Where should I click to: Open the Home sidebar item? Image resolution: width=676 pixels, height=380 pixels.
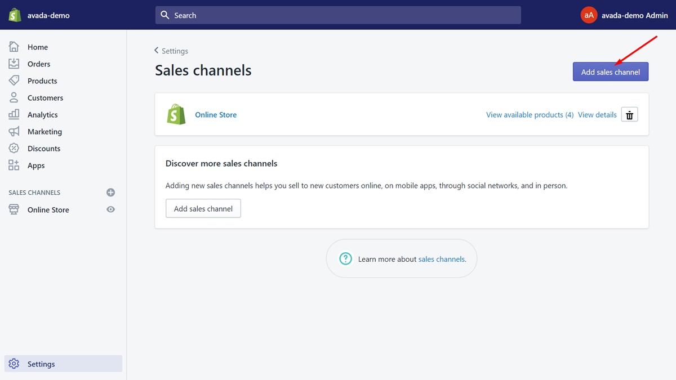point(37,47)
